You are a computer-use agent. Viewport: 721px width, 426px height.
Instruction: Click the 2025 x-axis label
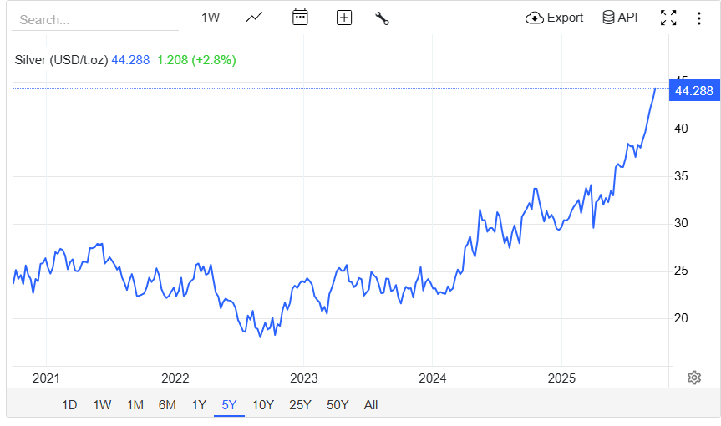(x=561, y=378)
